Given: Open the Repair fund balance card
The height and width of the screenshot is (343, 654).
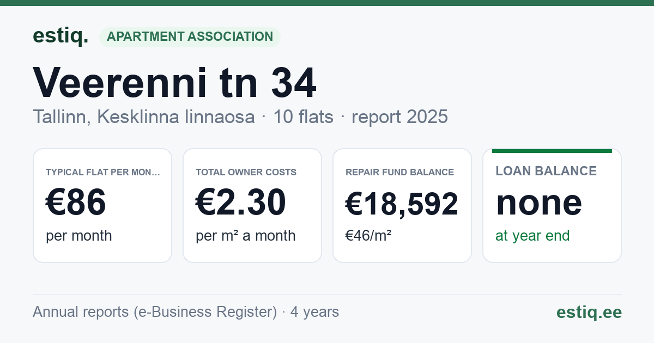Looking at the screenshot, I should [402, 205].
